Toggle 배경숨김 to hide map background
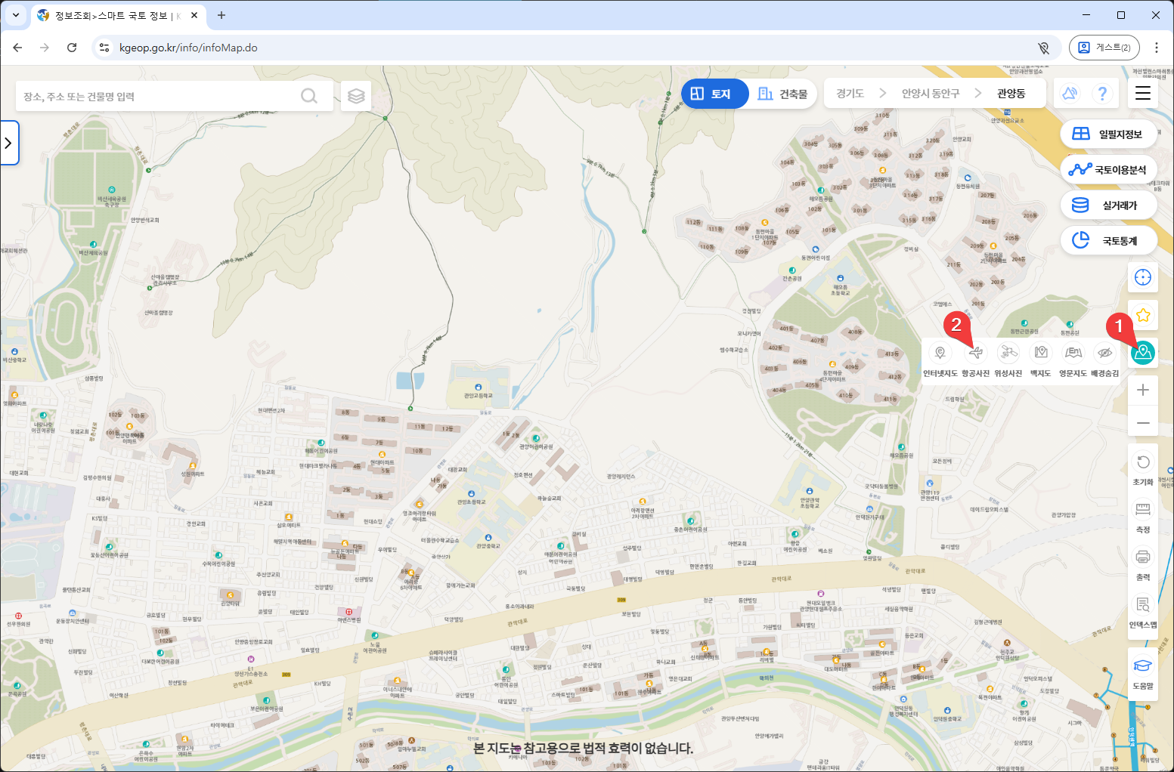The height and width of the screenshot is (772, 1174). [1104, 360]
